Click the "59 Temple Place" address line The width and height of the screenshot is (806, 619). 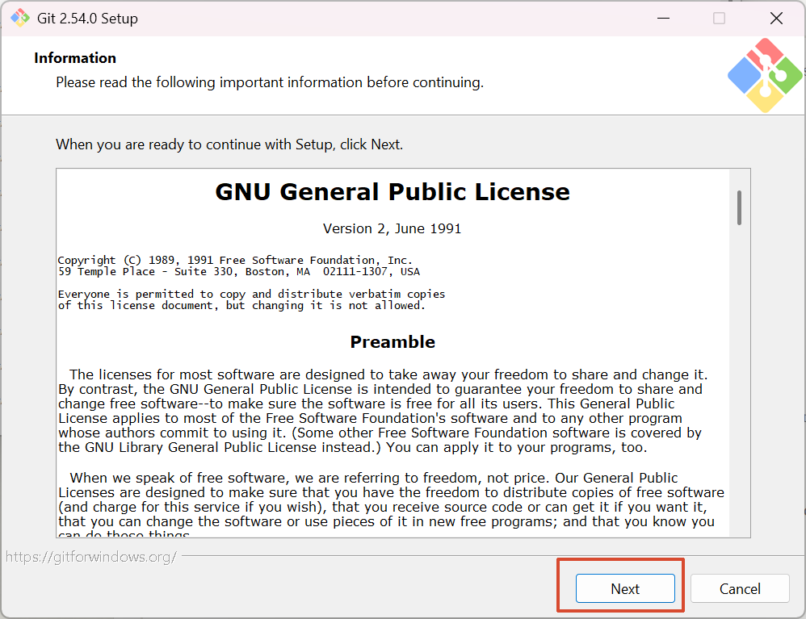[x=238, y=272]
